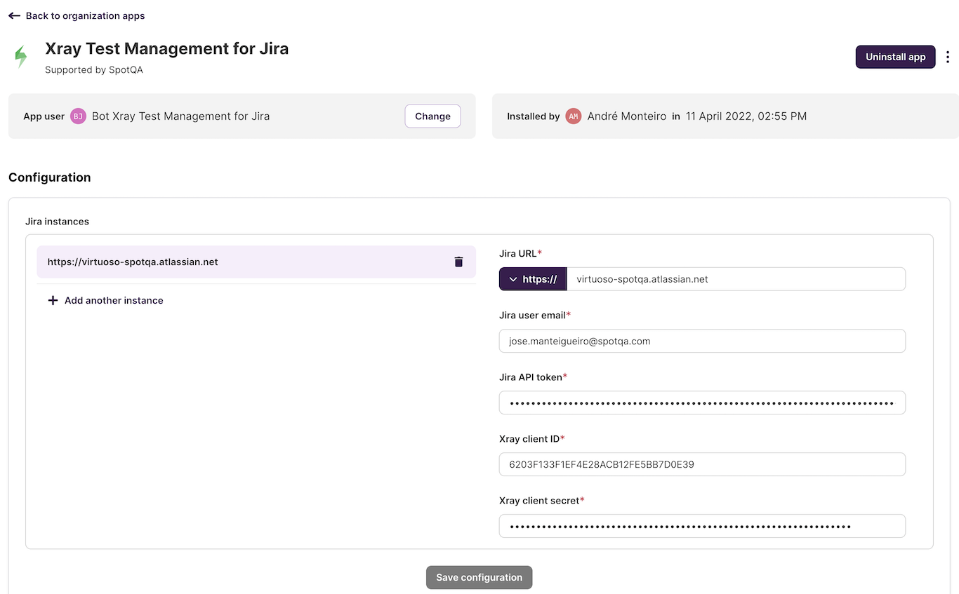959x594 pixels.
Task: Click the Xray client secret field
Action: pos(702,526)
